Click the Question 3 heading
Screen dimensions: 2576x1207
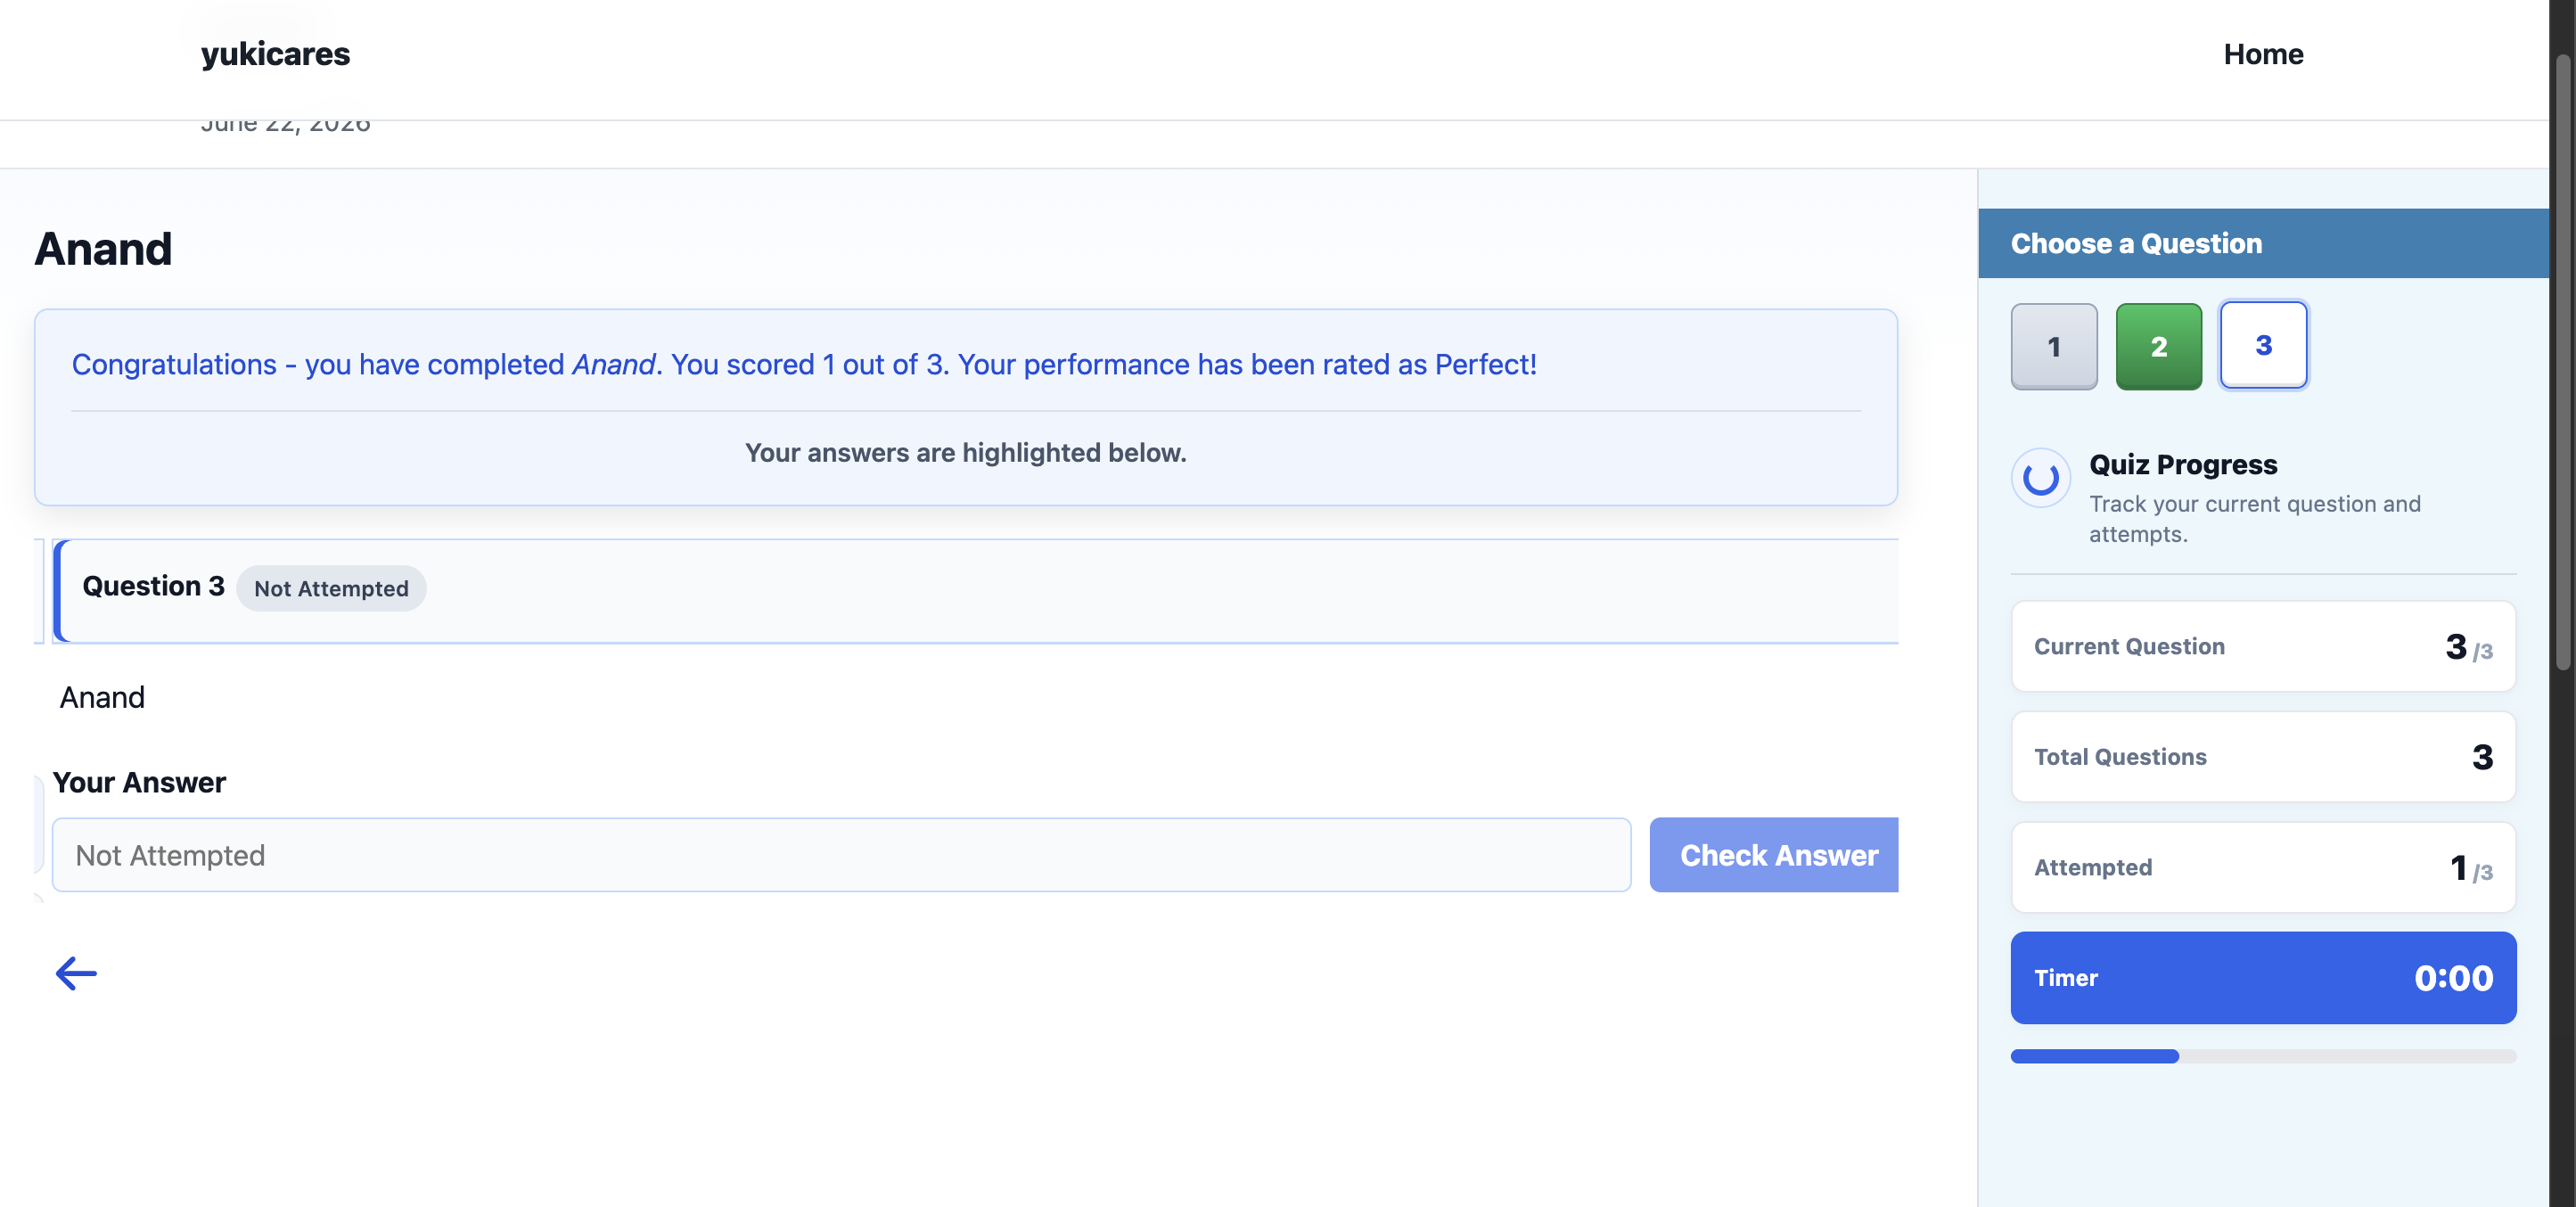coord(153,586)
